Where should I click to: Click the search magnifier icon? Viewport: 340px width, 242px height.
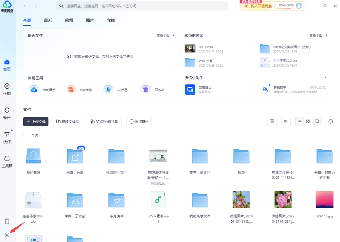coord(62,6)
